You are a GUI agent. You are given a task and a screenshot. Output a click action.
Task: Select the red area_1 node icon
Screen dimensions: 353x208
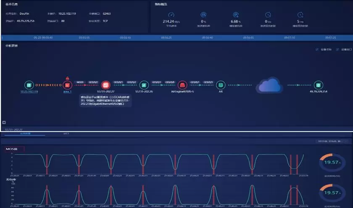coord(67,85)
